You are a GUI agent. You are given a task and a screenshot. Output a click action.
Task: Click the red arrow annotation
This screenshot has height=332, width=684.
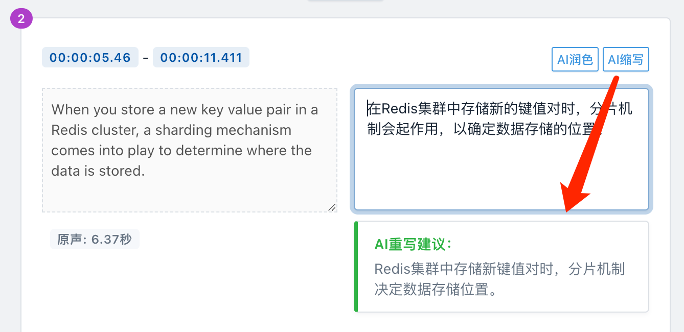click(589, 145)
